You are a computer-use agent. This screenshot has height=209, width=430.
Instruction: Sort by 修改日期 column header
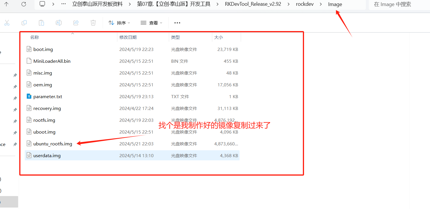point(128,37)
